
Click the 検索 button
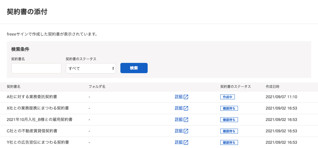coord(134,68)
